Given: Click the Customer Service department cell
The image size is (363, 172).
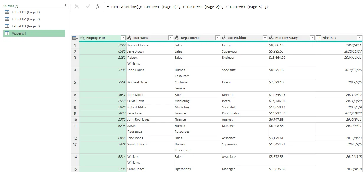Looking at the screenshot, I should [x=197, y=85].
